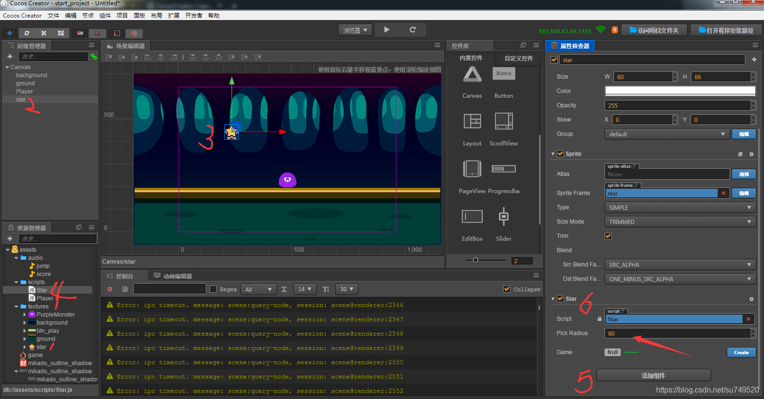The height and width of the screenshot is (399, 764).
Task: Select the background node in hierarchy
Action: point(32,75)
